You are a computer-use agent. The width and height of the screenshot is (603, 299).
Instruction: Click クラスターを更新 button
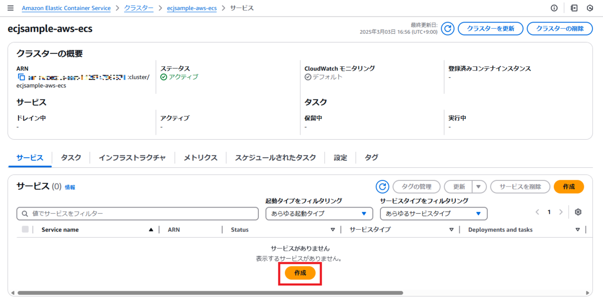pos(490,29)
